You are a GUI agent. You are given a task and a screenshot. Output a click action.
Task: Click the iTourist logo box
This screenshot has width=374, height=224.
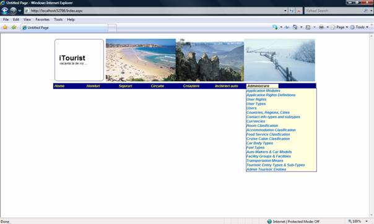coord(79,60)
